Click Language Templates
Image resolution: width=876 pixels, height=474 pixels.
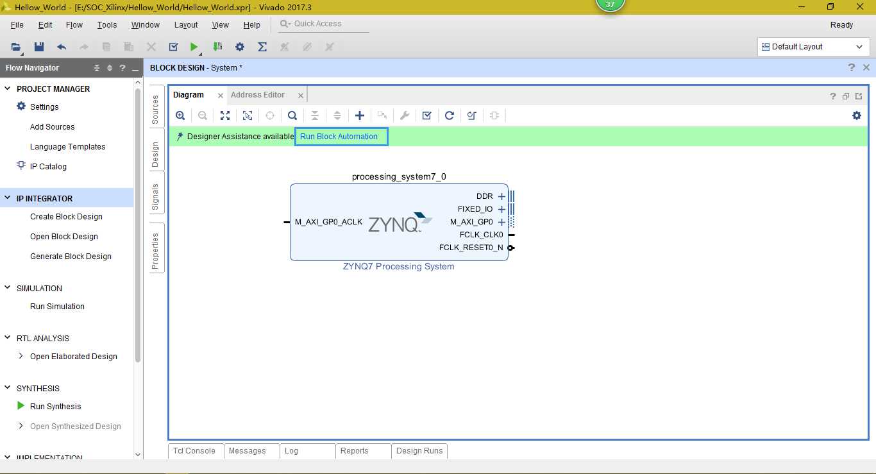coord(67,147)
